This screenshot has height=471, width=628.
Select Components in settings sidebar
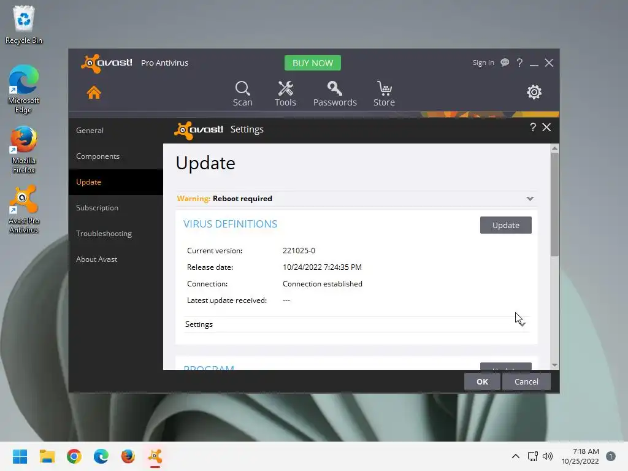[x=116, y=156]
